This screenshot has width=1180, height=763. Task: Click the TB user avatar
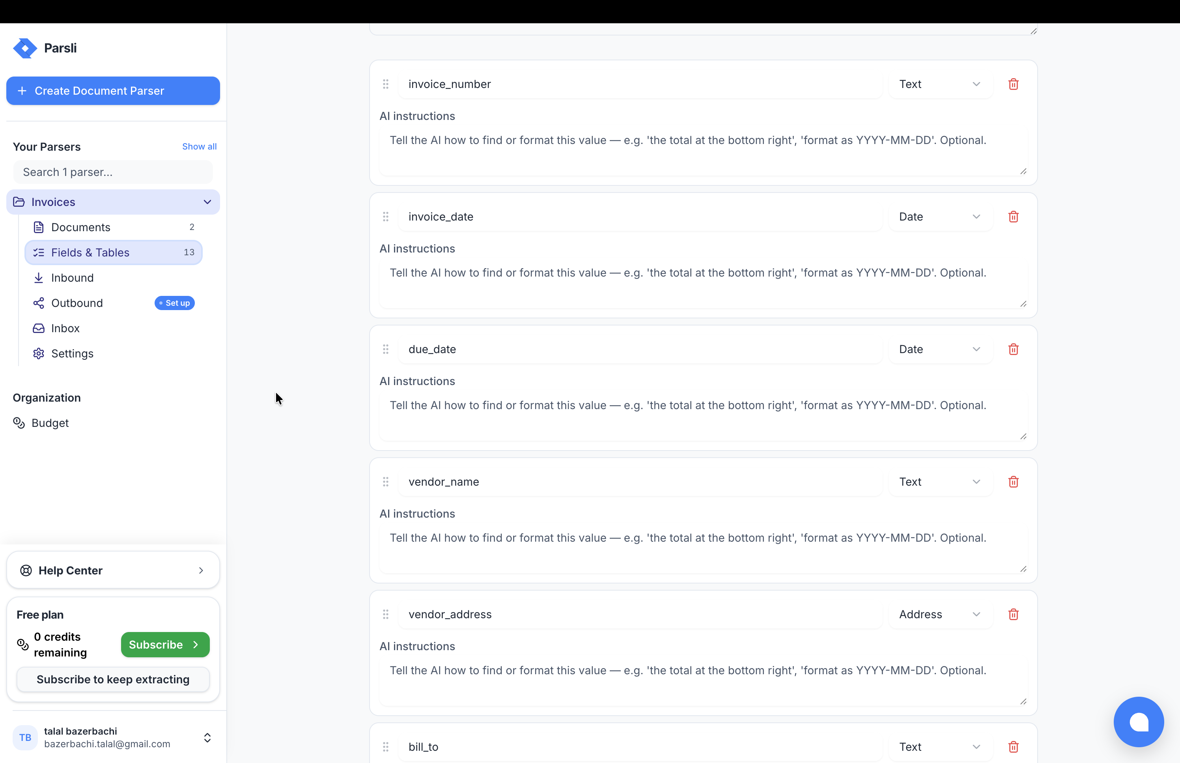pyautogui.click(x=25, y=738)
